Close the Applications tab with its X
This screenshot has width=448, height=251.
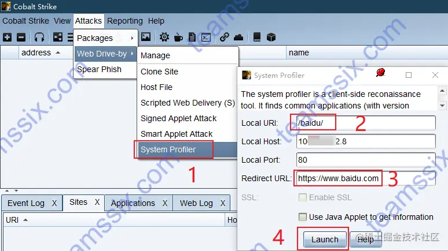tap(165, 203)
